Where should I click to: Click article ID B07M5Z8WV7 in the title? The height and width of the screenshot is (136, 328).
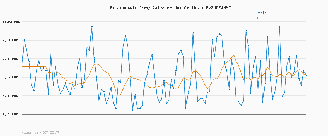[x=217, y=8]
